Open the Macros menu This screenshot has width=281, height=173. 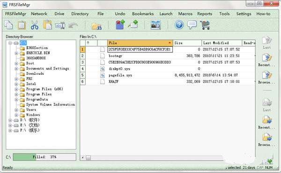185,14
